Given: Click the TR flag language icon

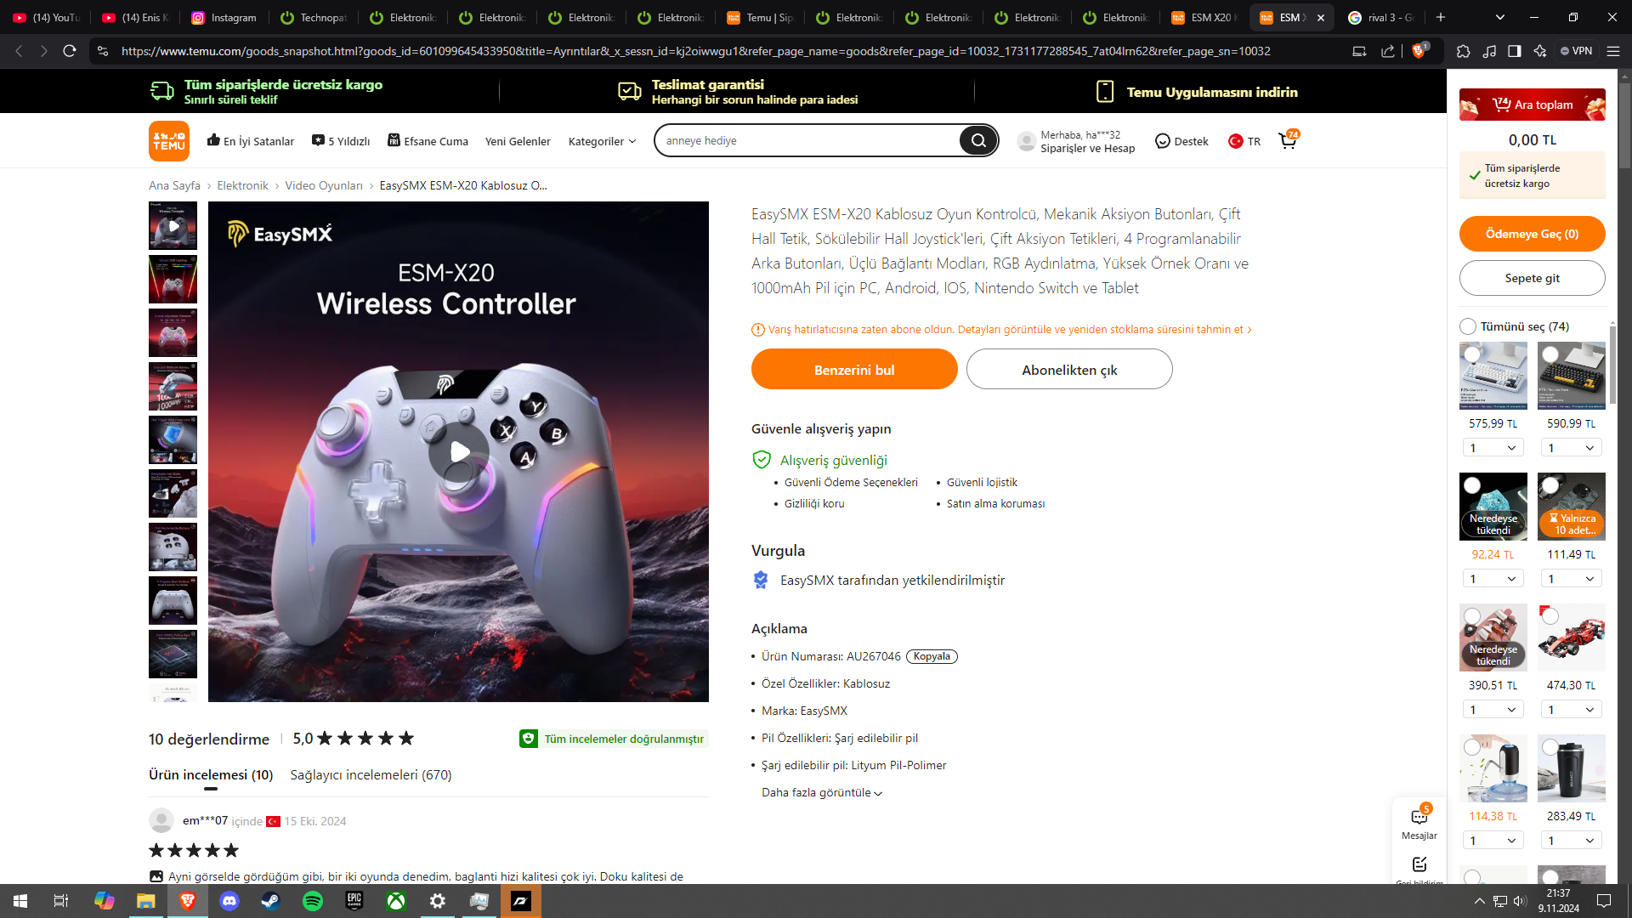Looking at the screenshot, I should click(x=1236, y=141).
